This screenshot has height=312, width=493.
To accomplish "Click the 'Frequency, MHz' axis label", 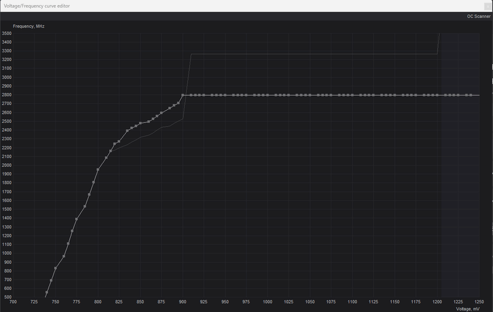I will (28, 26).
